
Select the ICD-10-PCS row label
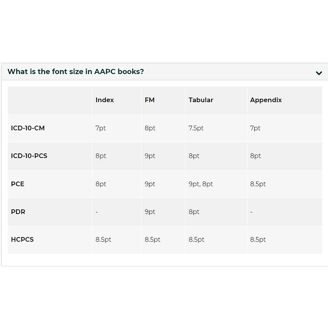[29, 156]
